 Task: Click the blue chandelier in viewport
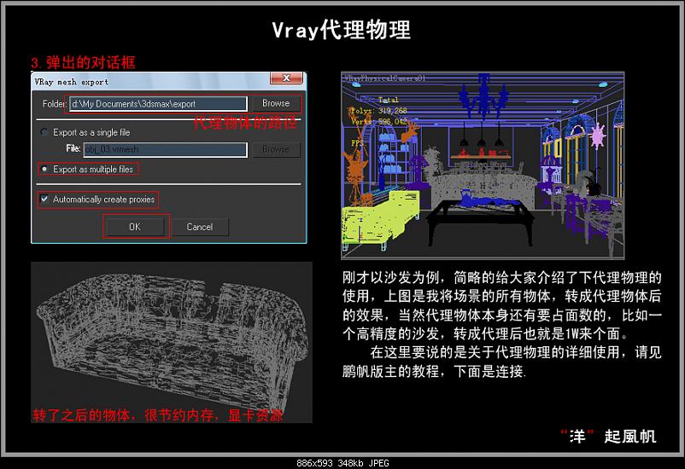coord(483,97)
